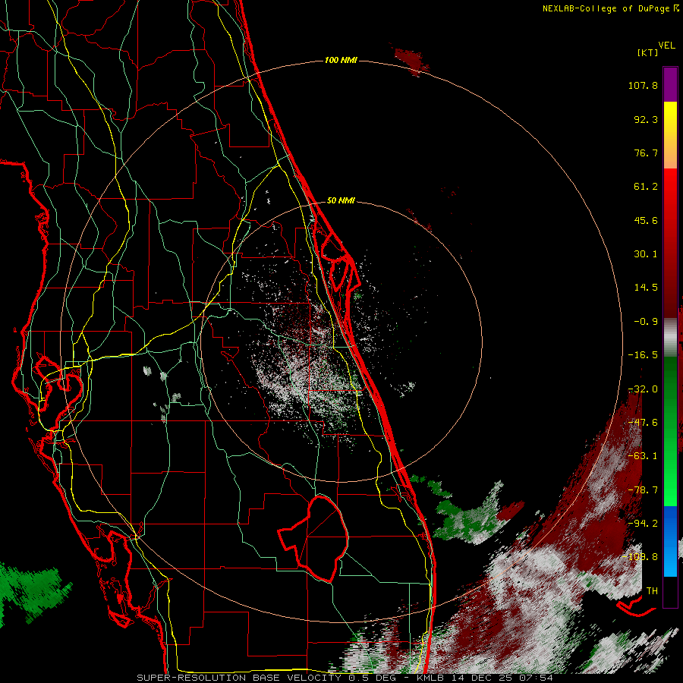Select the -78.7 value on velocity scale
683x683 pixels.
(643, 490)
